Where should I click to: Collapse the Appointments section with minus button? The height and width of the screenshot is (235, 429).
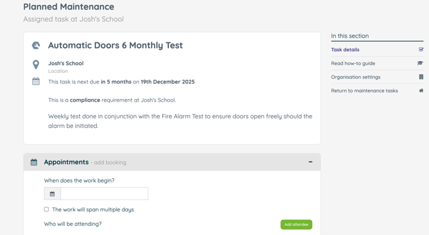tap(311, 162)
